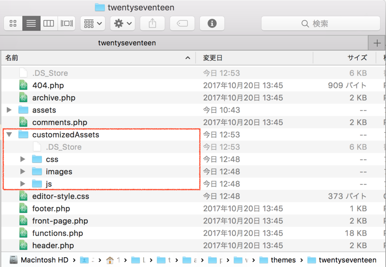Click the Share toolbar button
Viewport: 386px width, 267px height.
(152, 24)
